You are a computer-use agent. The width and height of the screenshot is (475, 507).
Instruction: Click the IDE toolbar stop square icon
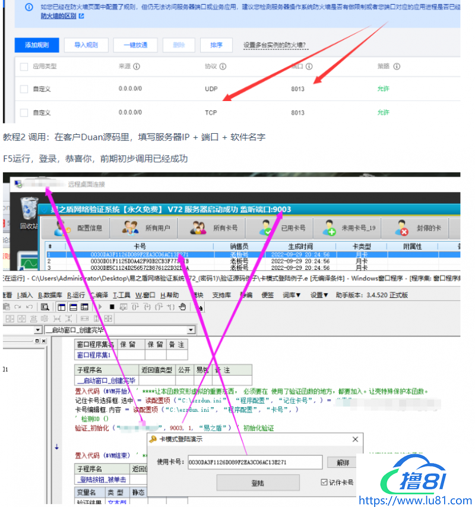point(112,307)
